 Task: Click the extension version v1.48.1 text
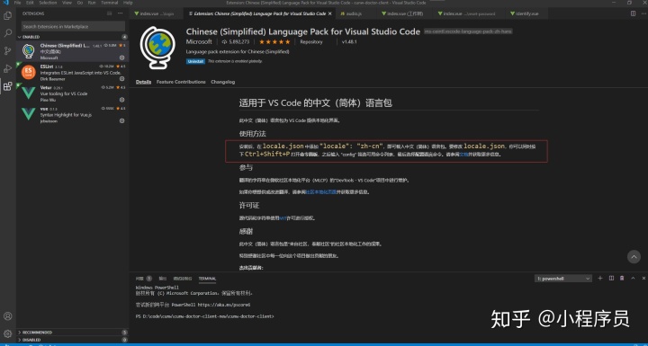click(x=349, y=42)
